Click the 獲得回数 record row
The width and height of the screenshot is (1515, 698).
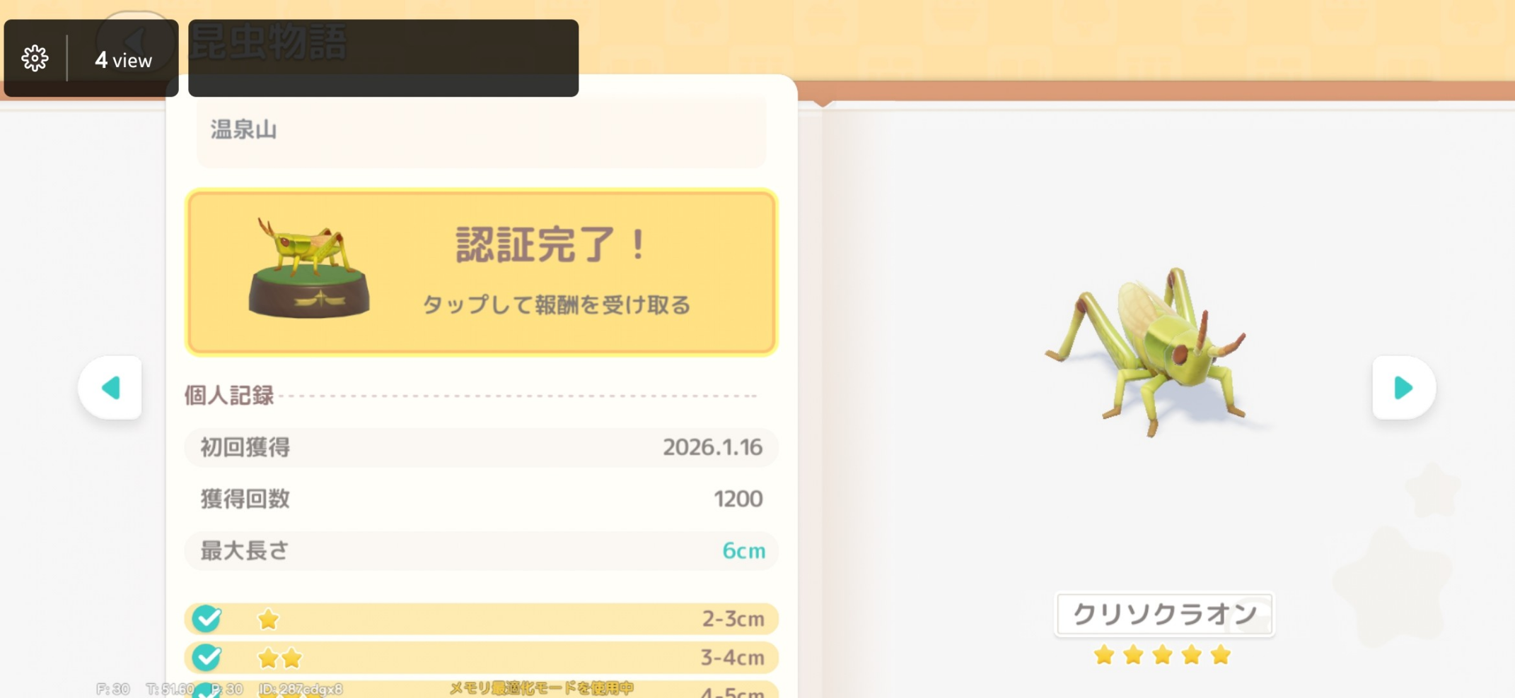pyautogui.click(x=481, y=499)
